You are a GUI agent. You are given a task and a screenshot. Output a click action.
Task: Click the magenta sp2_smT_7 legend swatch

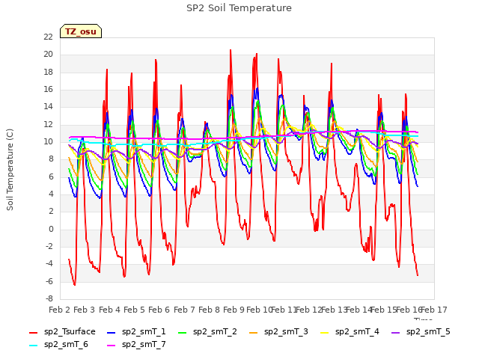click(x=112, y=346)
